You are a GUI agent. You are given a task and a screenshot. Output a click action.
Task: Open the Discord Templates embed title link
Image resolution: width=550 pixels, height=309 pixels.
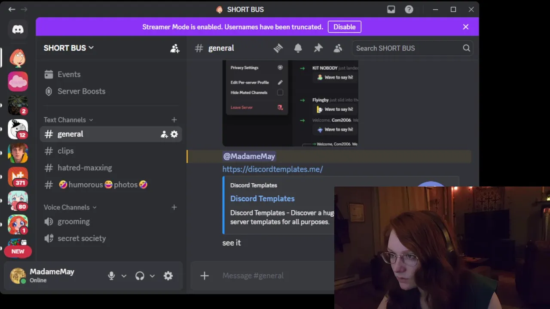tap(262, 199)
